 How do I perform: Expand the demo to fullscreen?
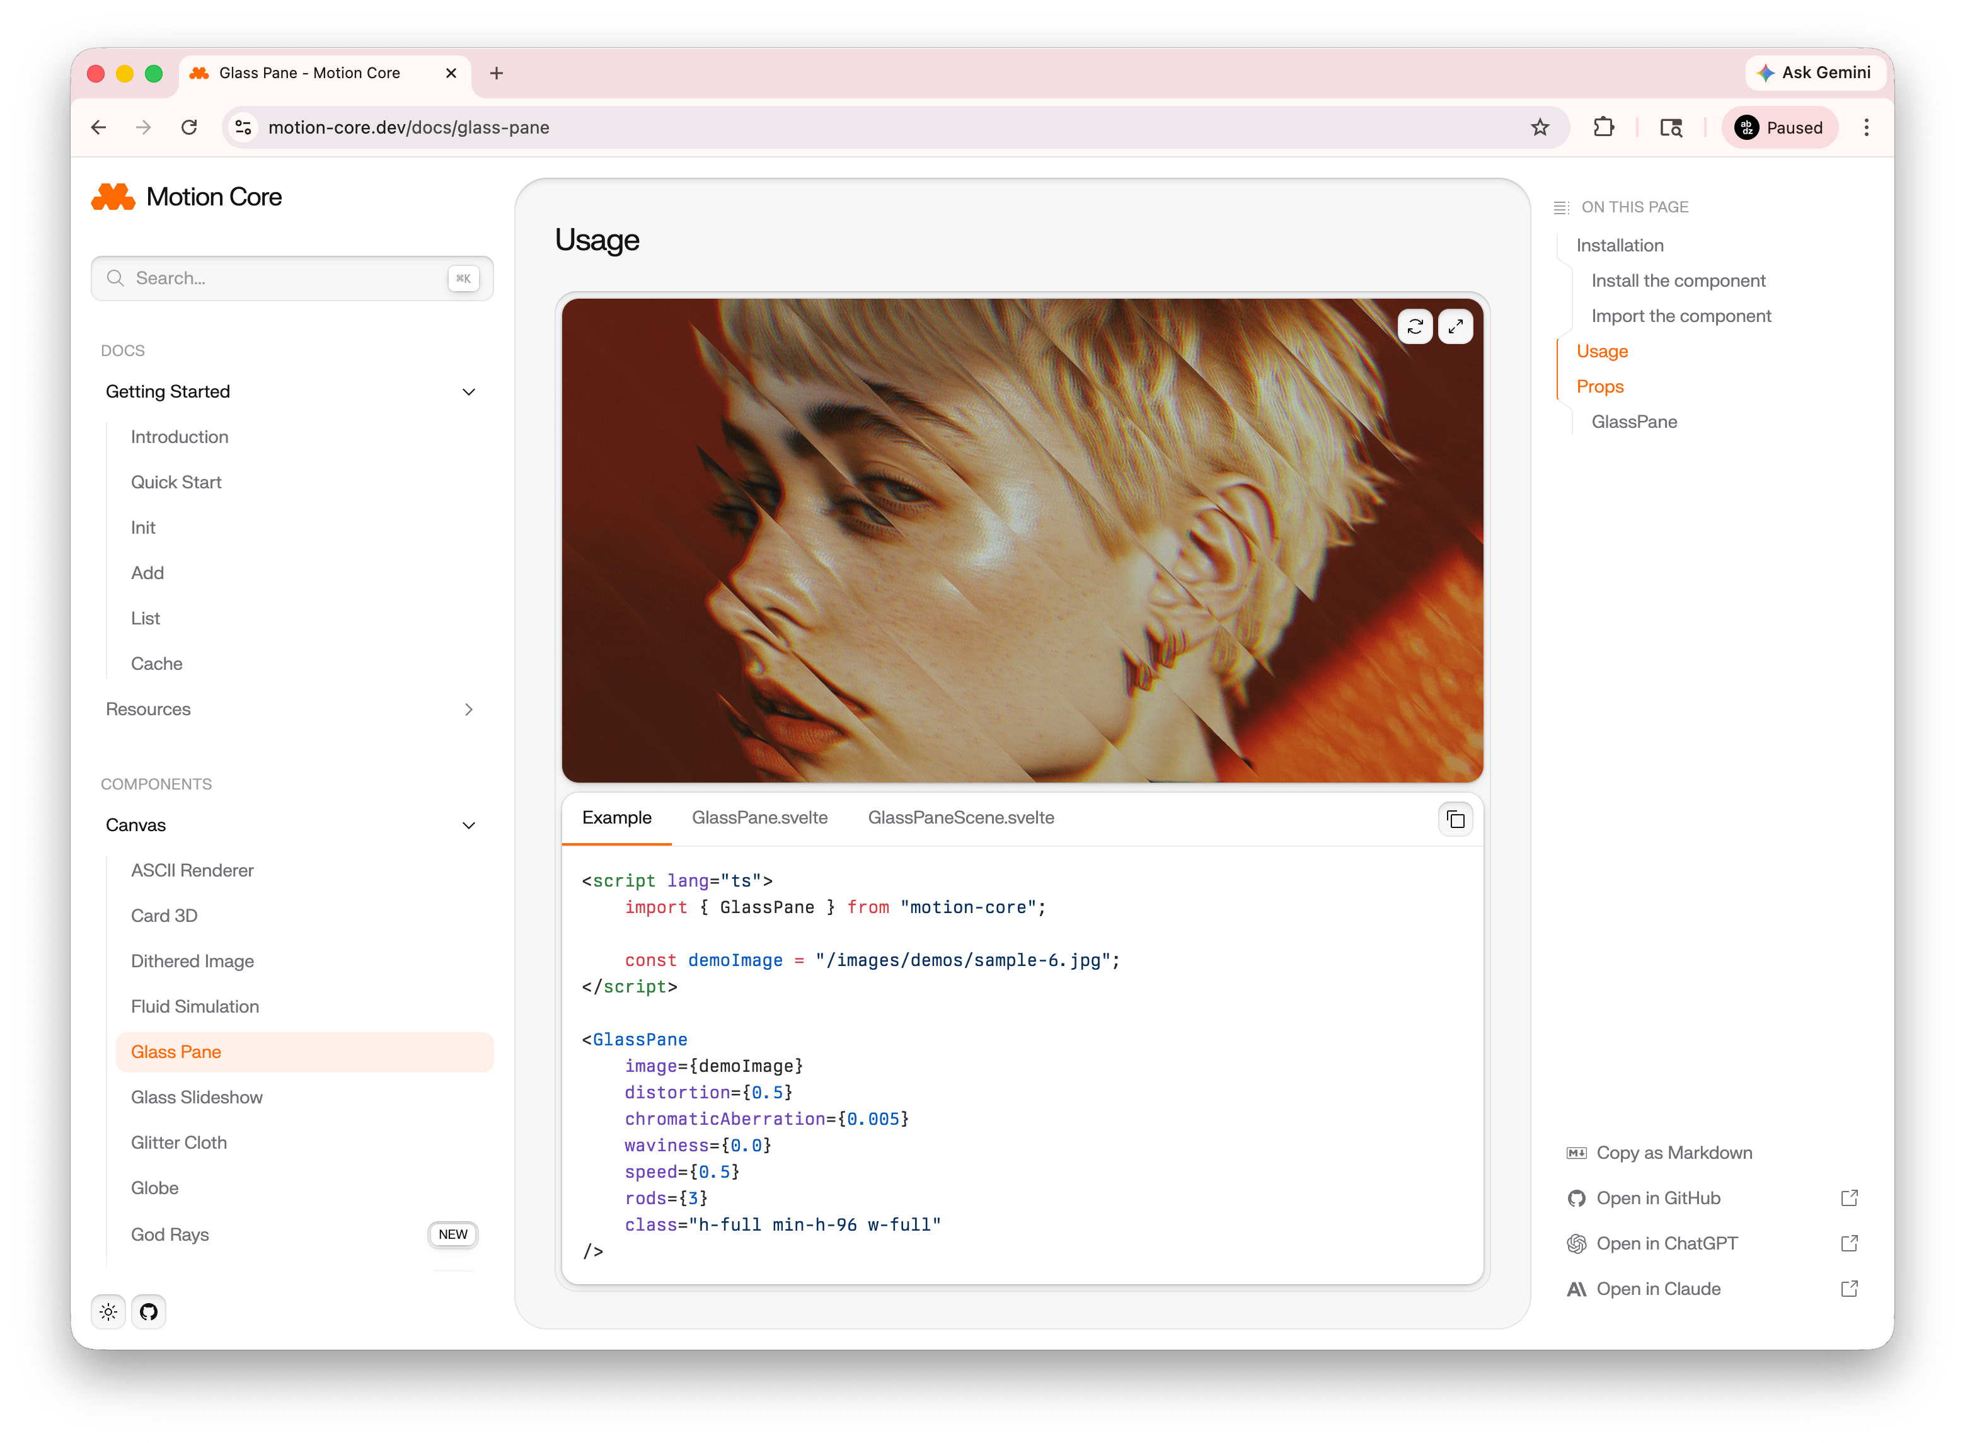(x=1455, y=326)
